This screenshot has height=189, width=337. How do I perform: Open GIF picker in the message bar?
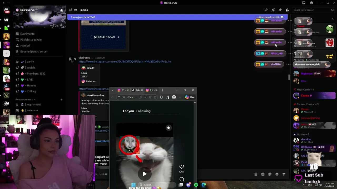[263, 174]
